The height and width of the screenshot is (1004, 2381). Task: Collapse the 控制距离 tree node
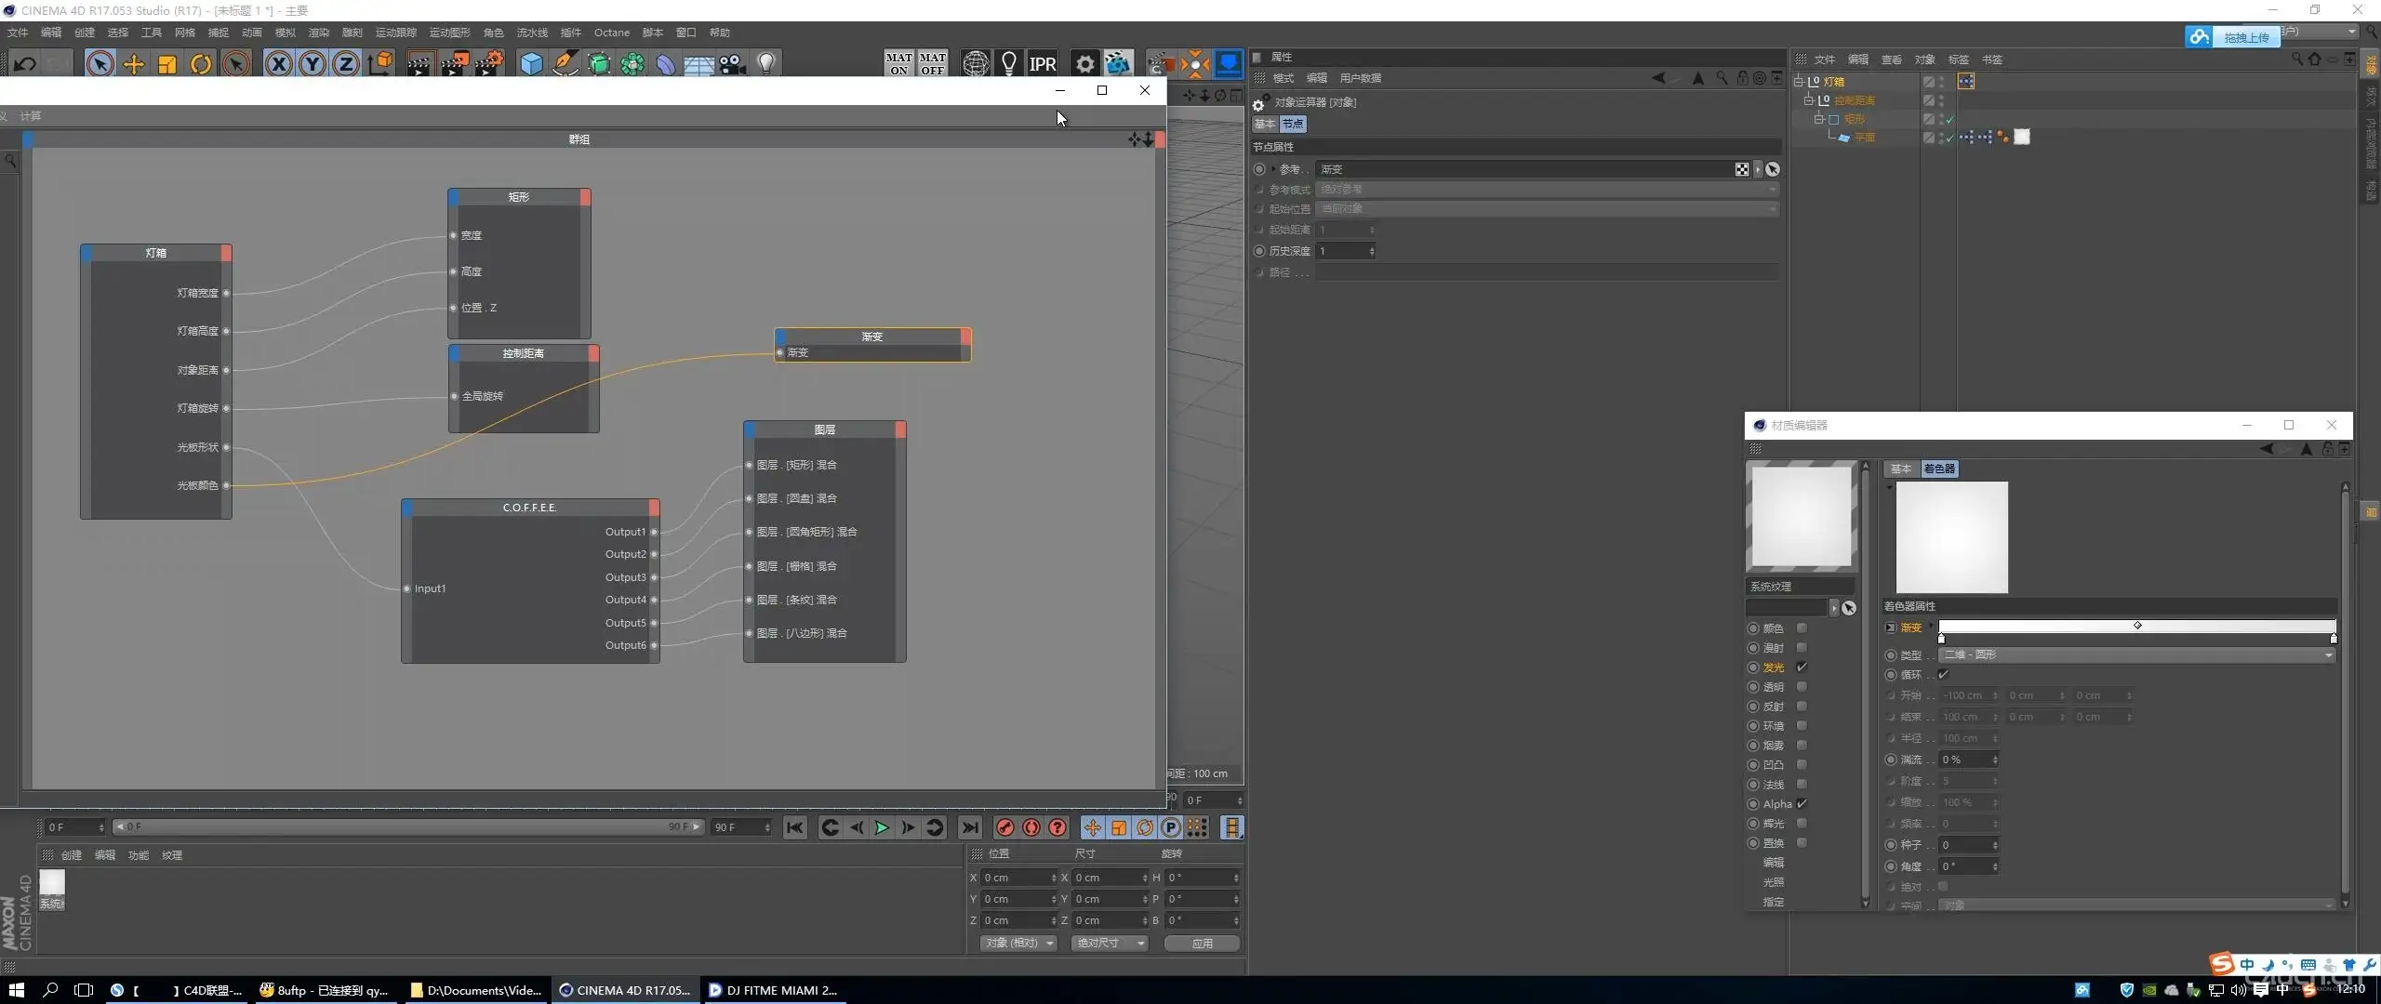coord(1809,100)
